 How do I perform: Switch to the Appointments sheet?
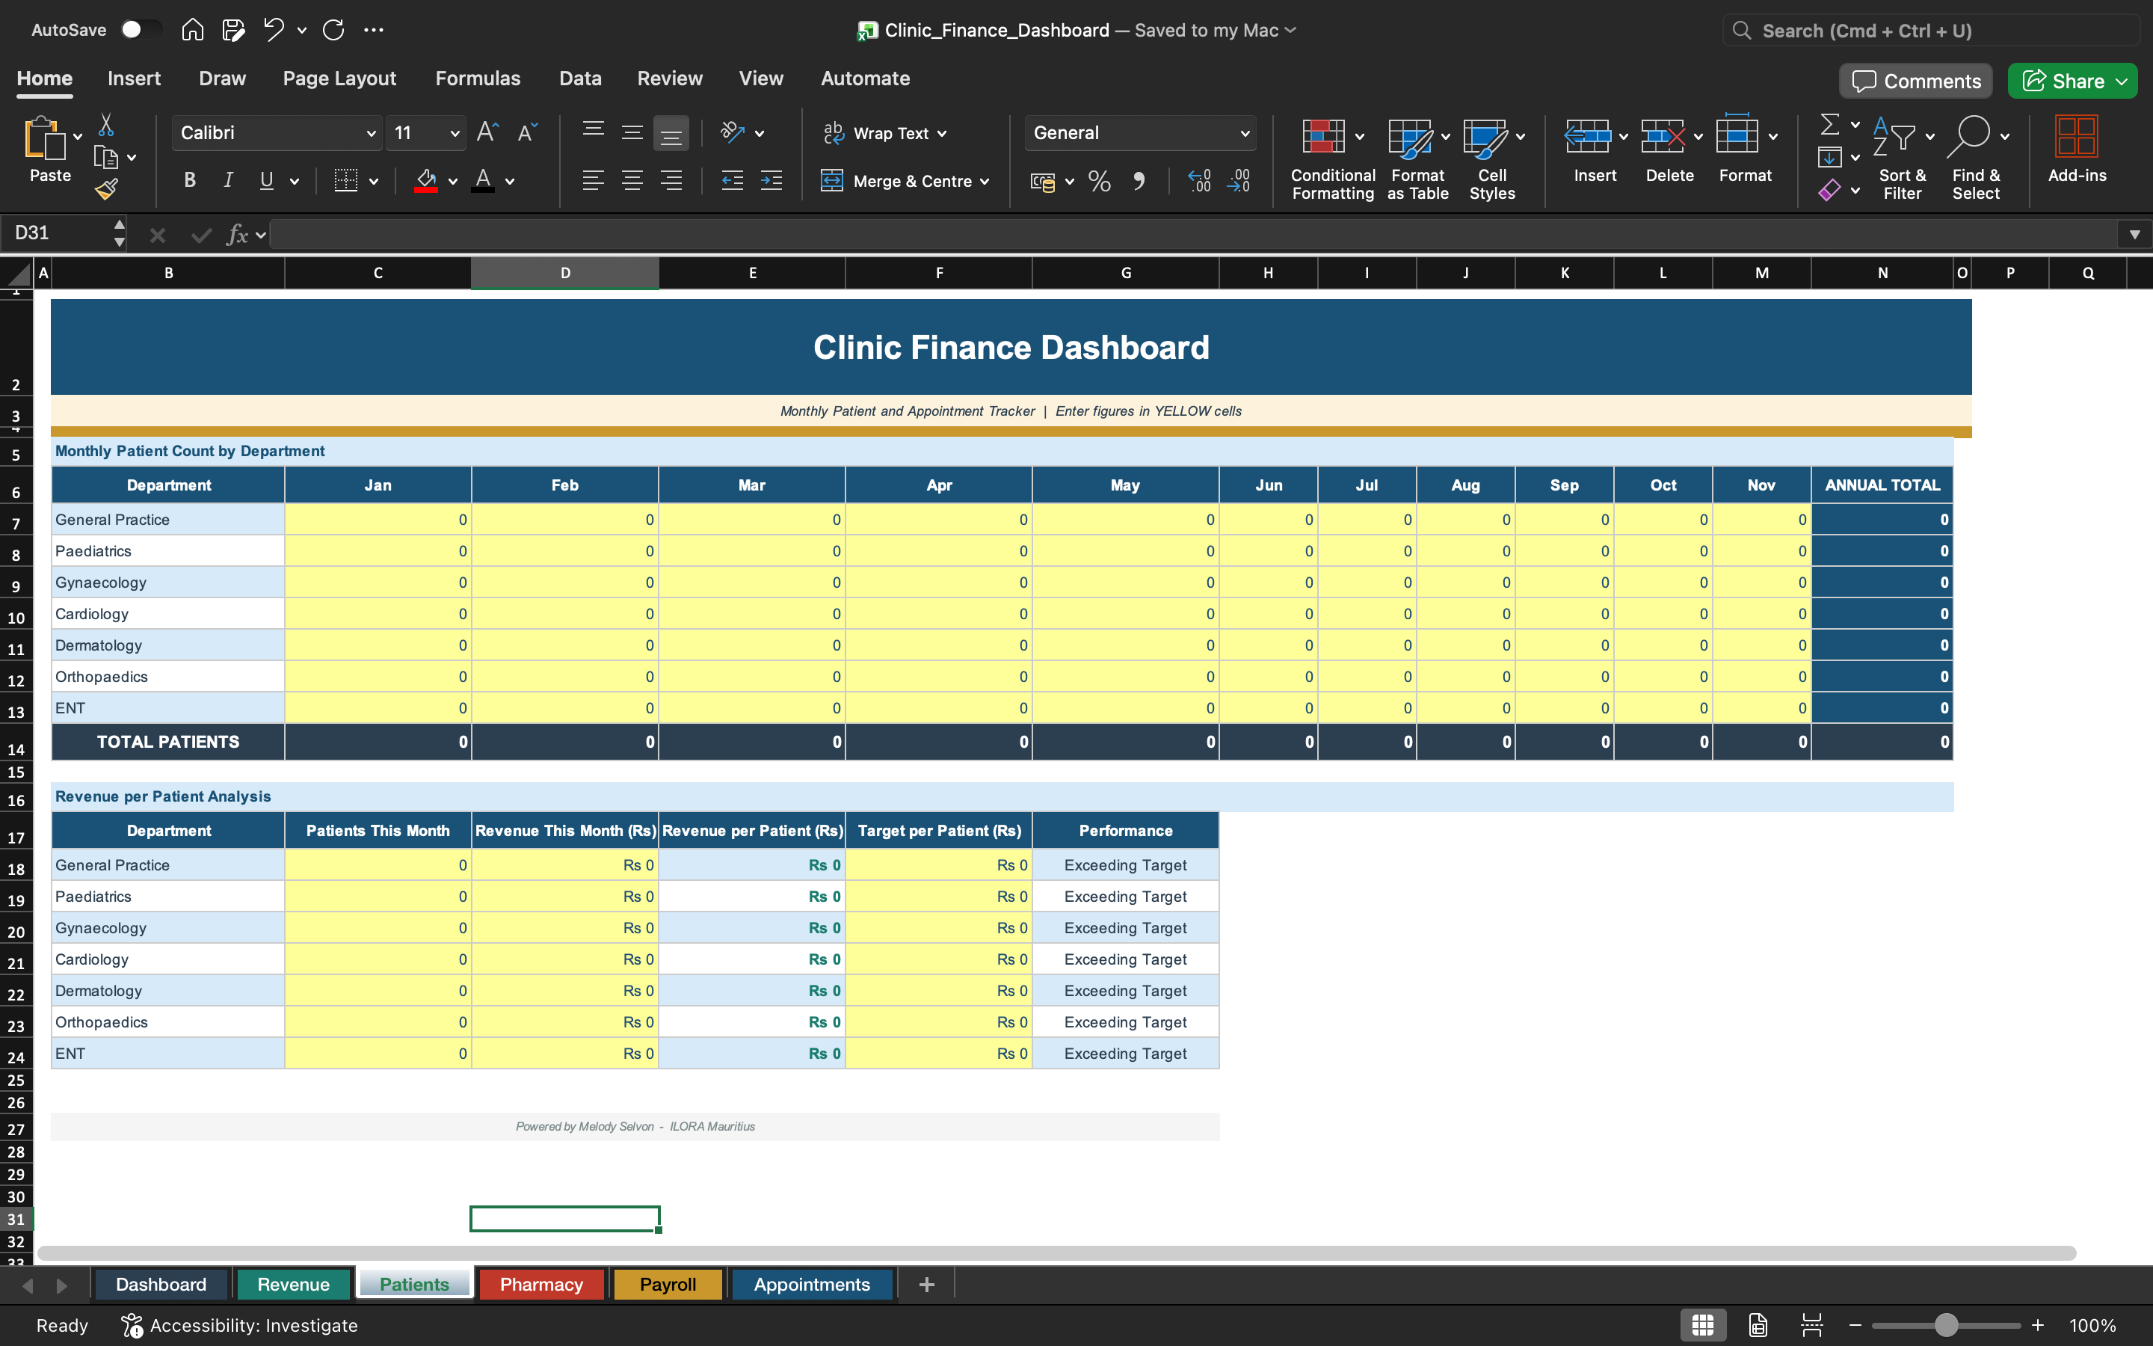(x=811, y=1285)
